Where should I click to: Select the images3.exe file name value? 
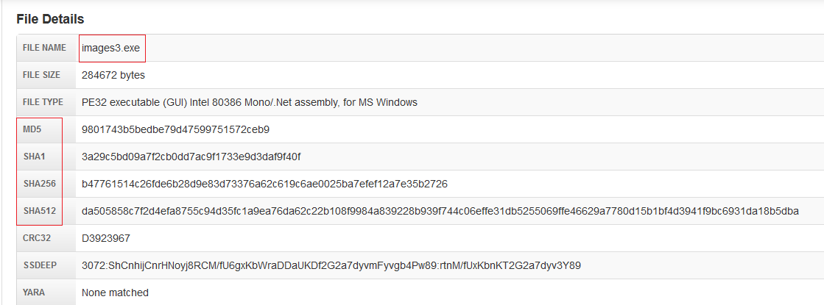(x=110, y=48)
